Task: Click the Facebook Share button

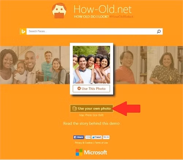Action: coord(79,137)
